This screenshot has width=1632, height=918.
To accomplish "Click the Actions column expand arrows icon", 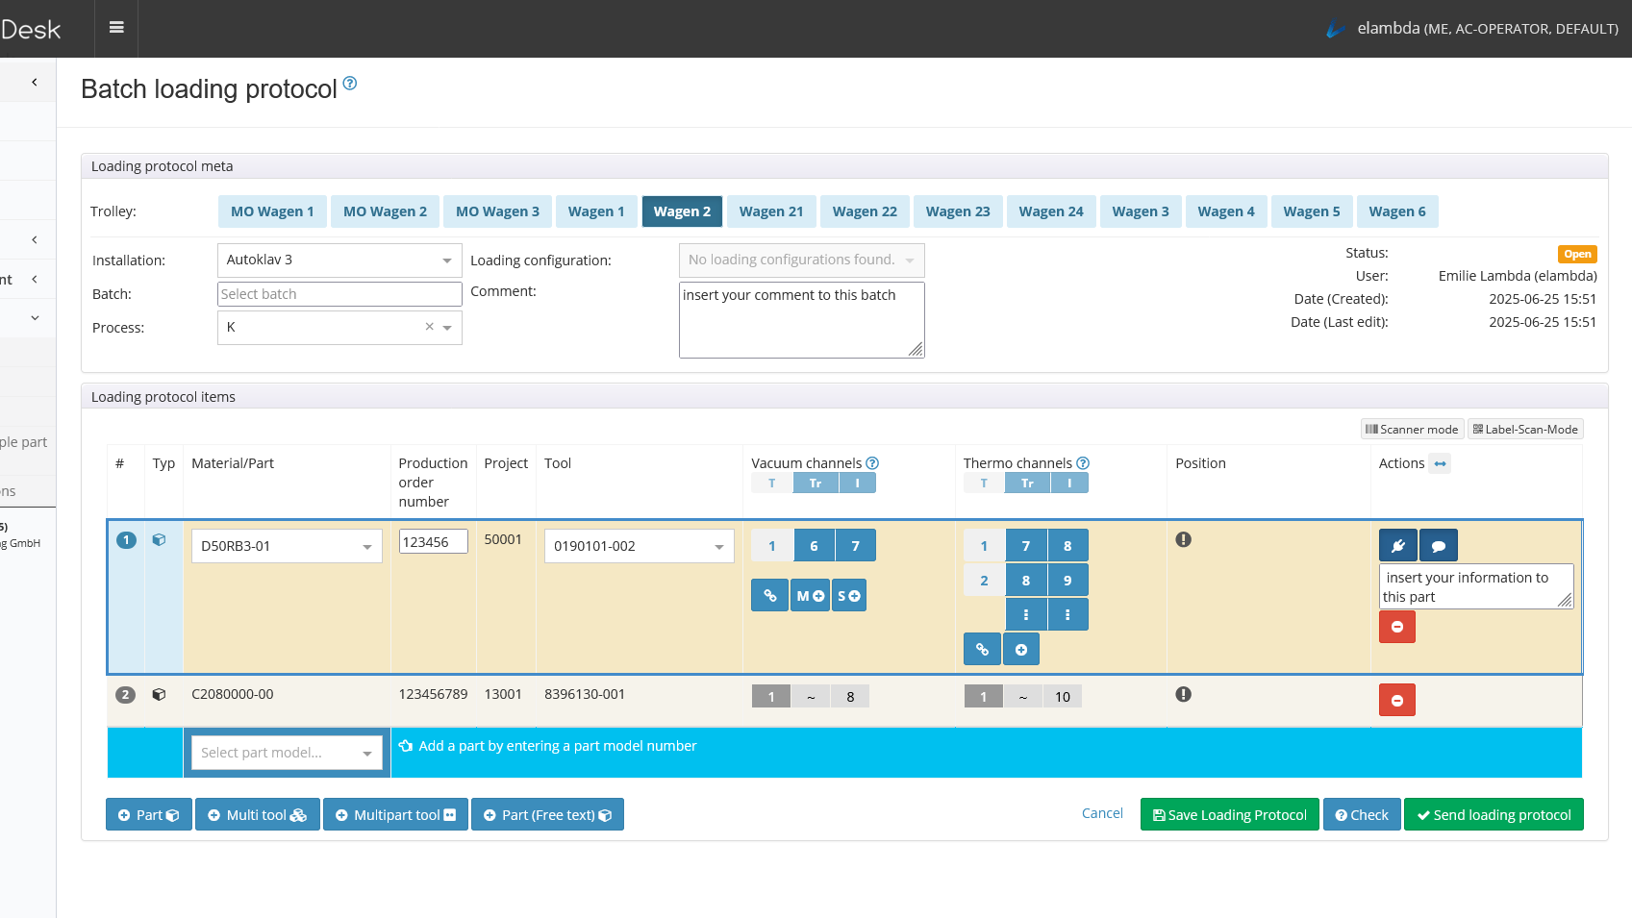I will [x=1440, y=463].
